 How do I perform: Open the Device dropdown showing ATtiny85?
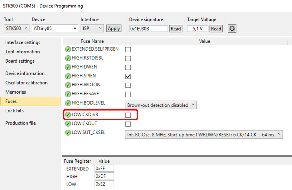click(x=55, y=28)
